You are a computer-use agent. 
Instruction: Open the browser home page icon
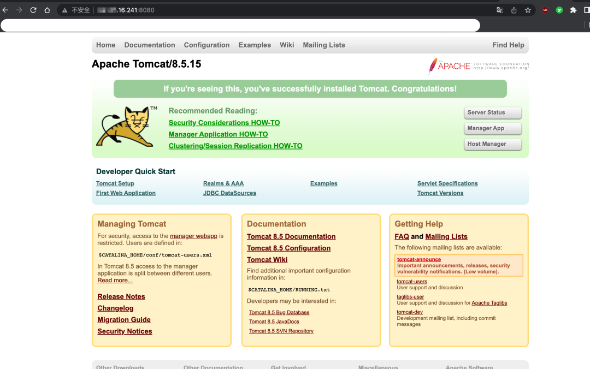click(47, 10)
